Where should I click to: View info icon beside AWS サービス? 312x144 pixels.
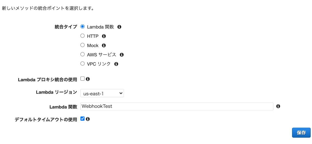point(121,55)
